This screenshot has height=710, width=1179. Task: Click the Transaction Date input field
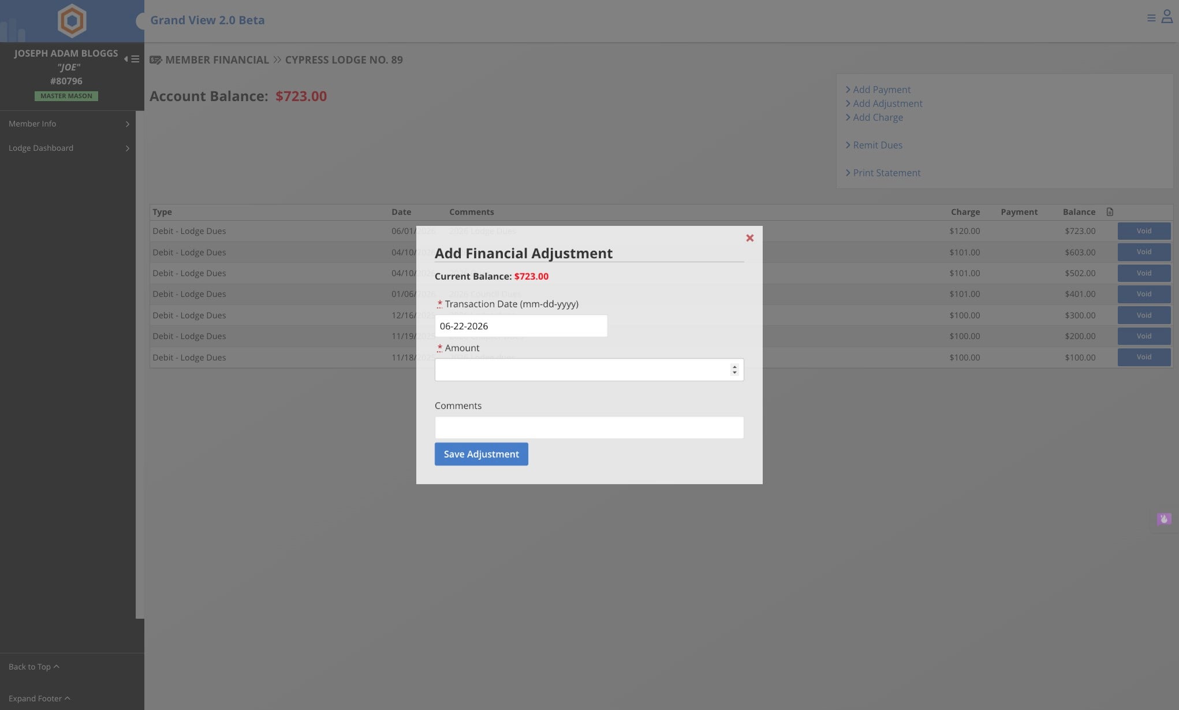(521, 326)
